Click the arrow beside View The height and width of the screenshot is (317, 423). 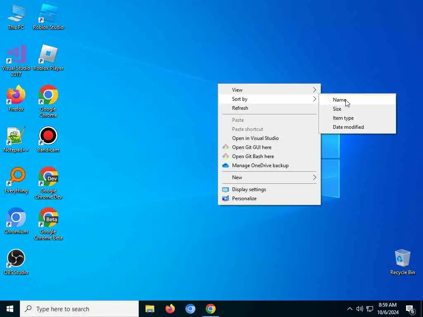coord(314,90)
